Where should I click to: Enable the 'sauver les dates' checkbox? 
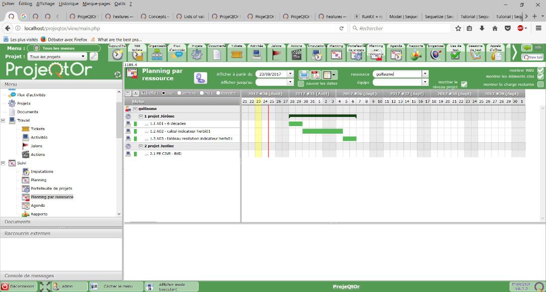[301, 84]
